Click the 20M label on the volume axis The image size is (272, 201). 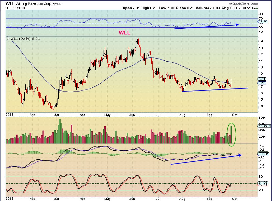262,137
